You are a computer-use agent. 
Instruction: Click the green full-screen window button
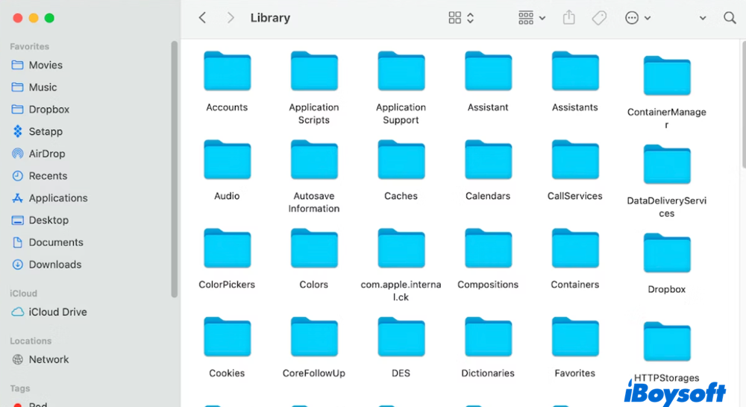pyautogui.click(x=49, y=18)
